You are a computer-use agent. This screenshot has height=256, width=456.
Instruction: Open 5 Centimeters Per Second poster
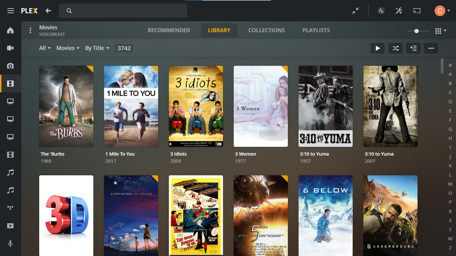pos(131,215)
